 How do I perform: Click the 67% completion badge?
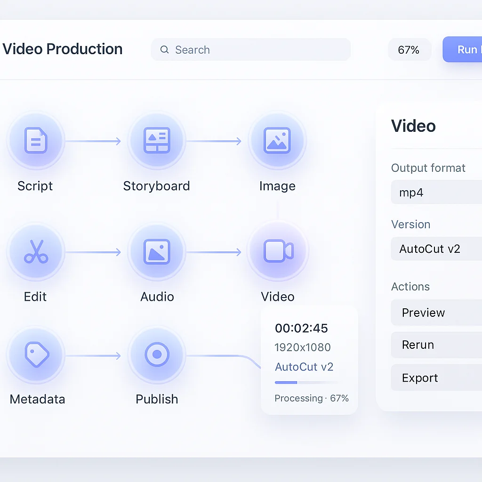click(410, 49)
